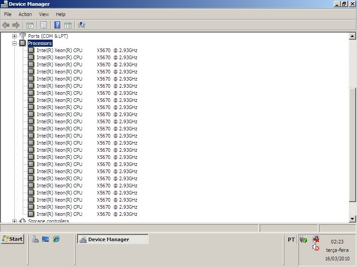This screenshot has height=267, width=357.
Task: Click Scan for hardware changes toolbar icon
Action: (x=82, y=25)
